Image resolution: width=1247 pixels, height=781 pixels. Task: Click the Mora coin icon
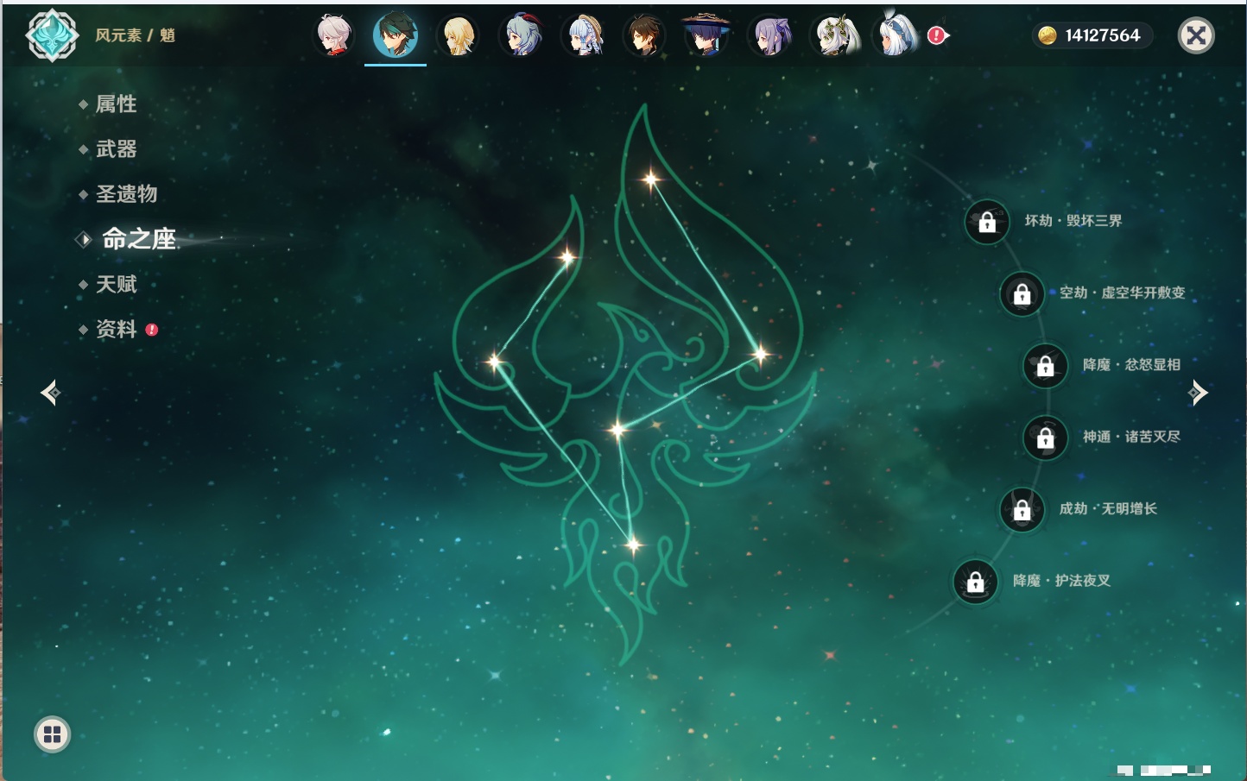(x=1047, y=35)
